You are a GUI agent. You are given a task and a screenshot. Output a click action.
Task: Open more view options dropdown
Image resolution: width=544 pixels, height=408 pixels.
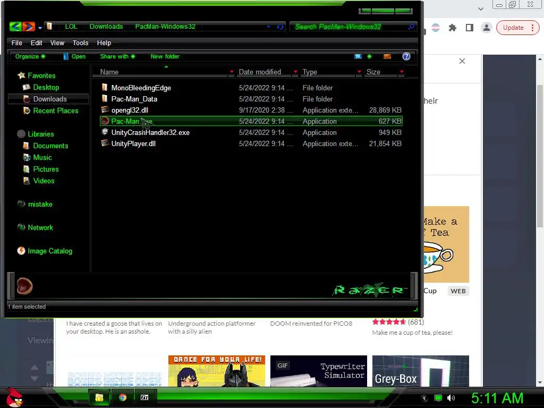369,56
